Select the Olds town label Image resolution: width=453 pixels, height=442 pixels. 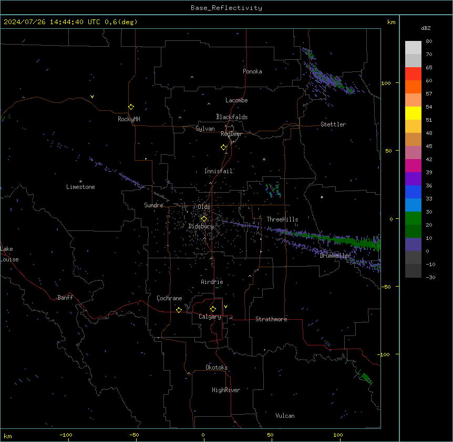[x=204, y=207]
